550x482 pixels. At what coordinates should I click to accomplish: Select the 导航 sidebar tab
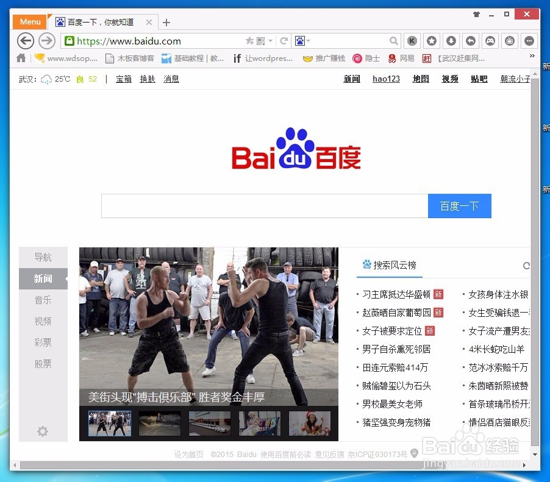pyautogui.click(x=43, y=257)
